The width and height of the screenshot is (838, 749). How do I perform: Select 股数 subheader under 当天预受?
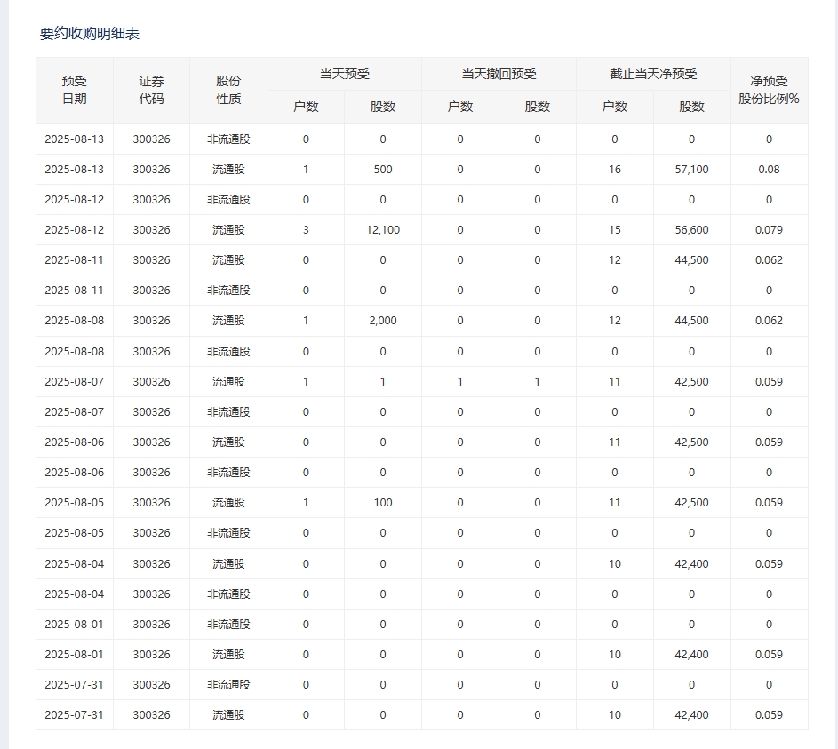[383, 107]
